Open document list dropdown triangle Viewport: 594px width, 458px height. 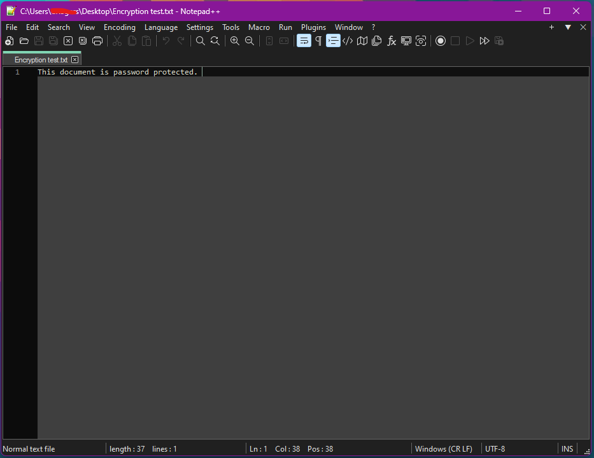568,27
